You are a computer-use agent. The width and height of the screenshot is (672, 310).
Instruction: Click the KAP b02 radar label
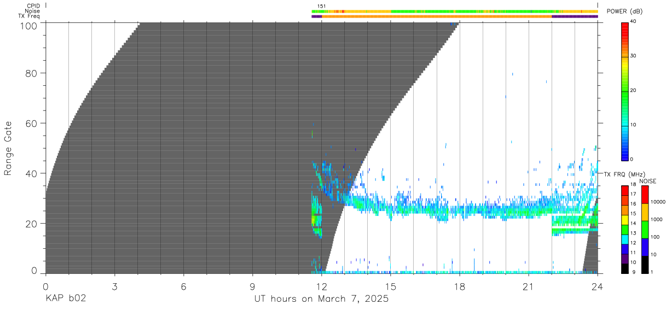tap(65, 299)
